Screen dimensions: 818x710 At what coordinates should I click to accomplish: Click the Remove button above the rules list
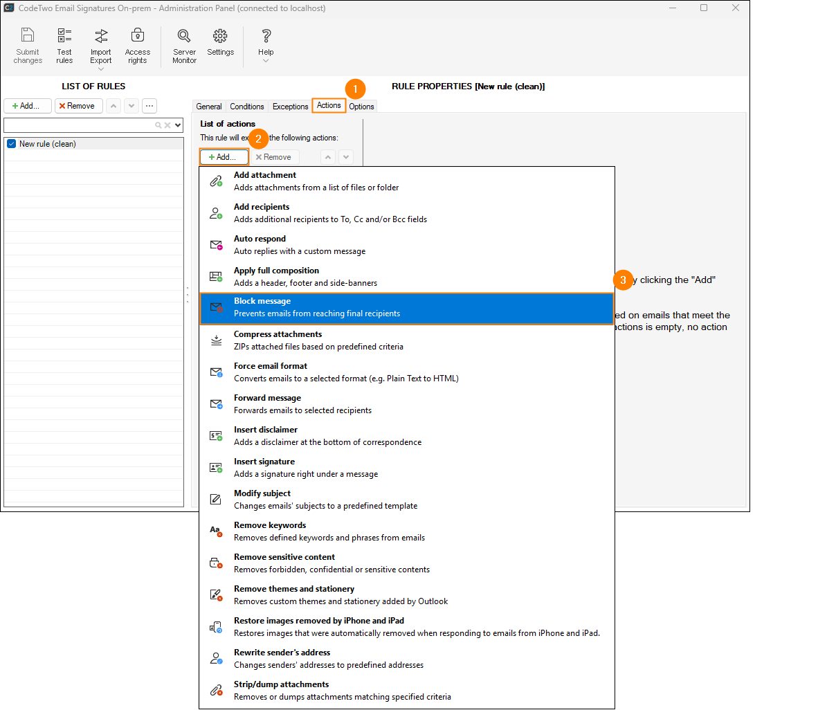pyautogui.click(x=78, y=105)
